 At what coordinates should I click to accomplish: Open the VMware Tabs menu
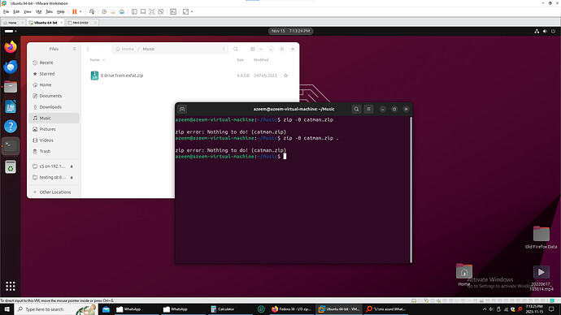coord(50,12)
